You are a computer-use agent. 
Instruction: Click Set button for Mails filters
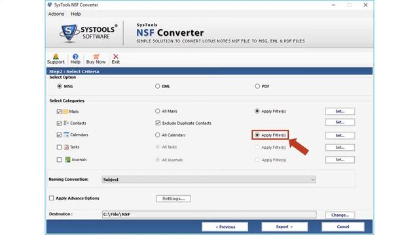click(340, 112)
